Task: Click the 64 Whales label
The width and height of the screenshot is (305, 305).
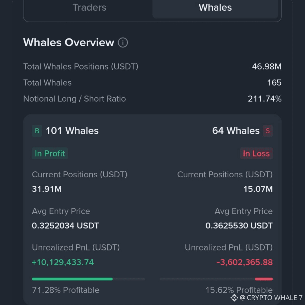Action: click(x=236, y=131)
